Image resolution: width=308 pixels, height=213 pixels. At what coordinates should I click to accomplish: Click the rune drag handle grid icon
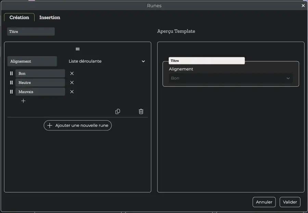(x=78, y=49)
